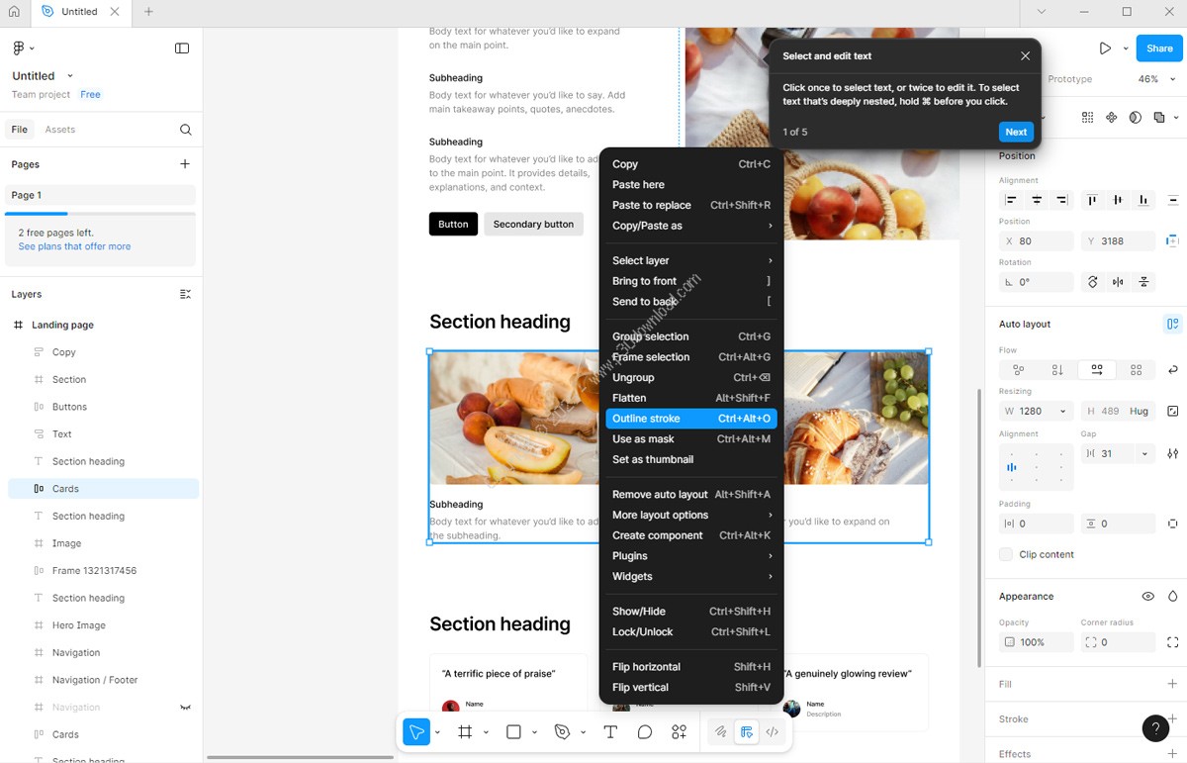1187x763 pixels.
Task: Open the Actions components tool
Action: point(679,732)
